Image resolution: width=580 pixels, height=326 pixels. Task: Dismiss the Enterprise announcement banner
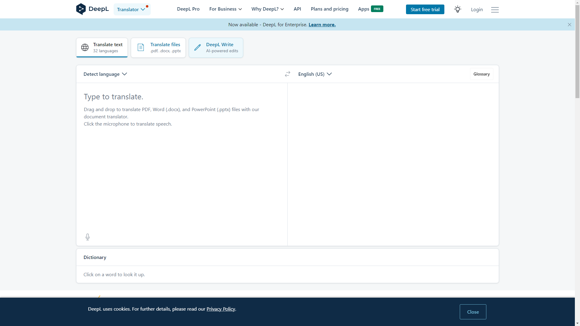(569, 25)
